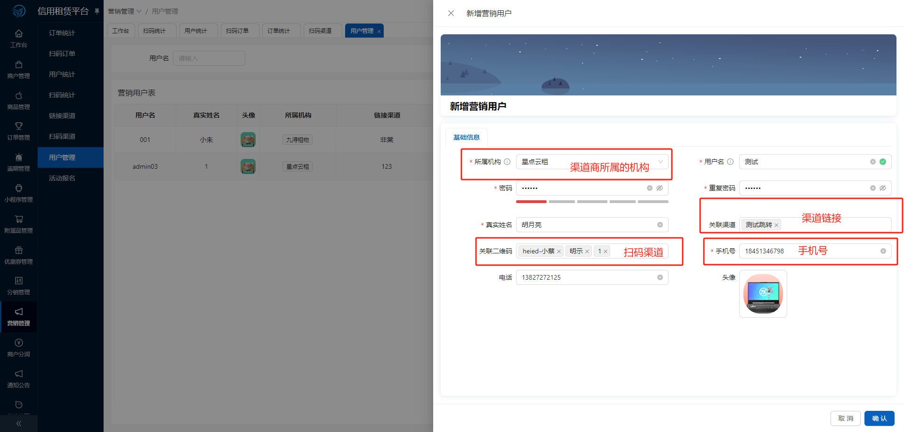
Task: Open 优惠券管理 gift icon in sidebar
Action: pyautogui.click(x=18, y=250)
